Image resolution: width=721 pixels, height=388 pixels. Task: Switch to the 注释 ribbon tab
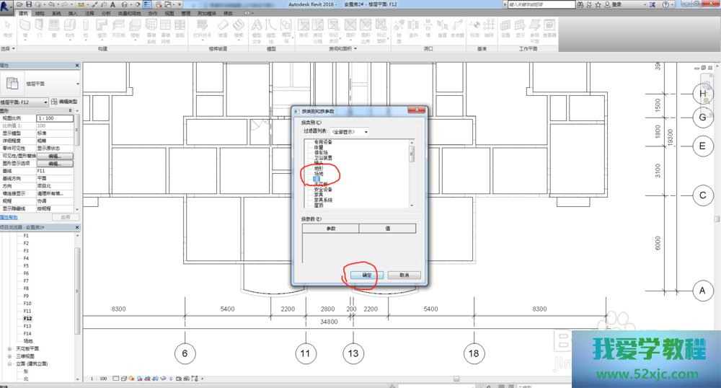click(x=89, y=13)
